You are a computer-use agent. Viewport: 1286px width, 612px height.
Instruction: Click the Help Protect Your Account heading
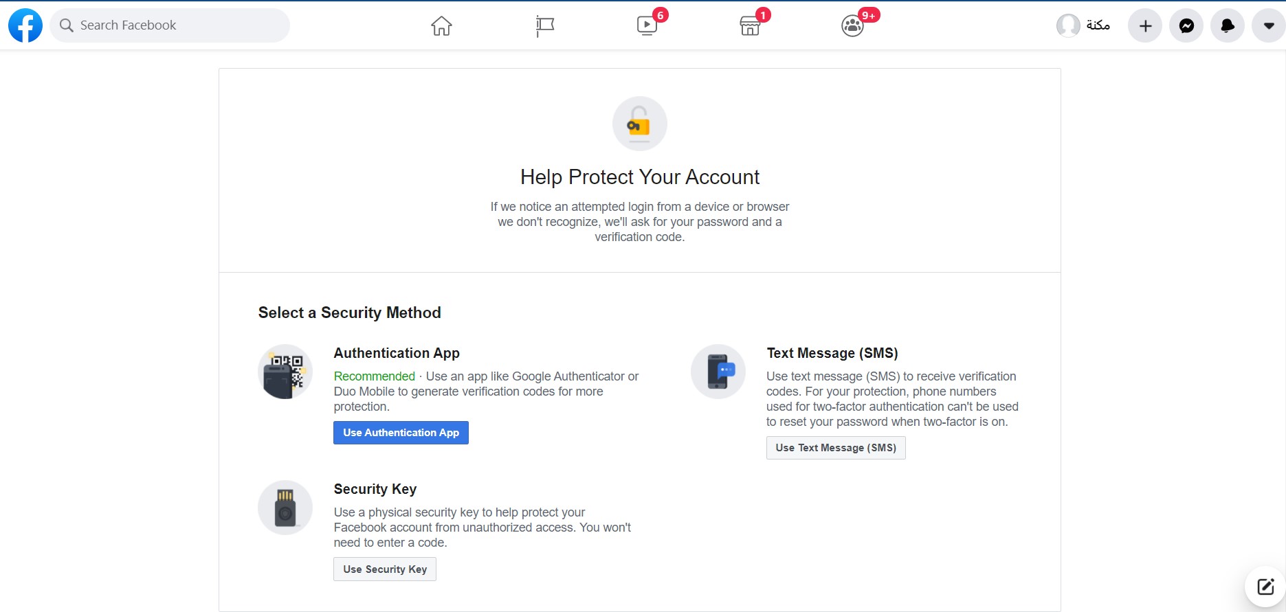point(640,177)
